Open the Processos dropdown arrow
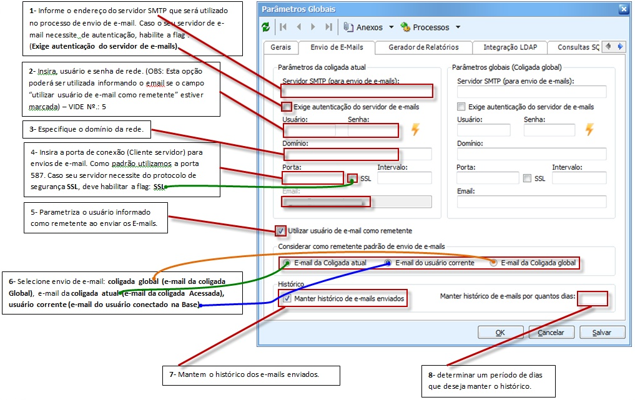 pyautogui.click(x=458, y=27)
